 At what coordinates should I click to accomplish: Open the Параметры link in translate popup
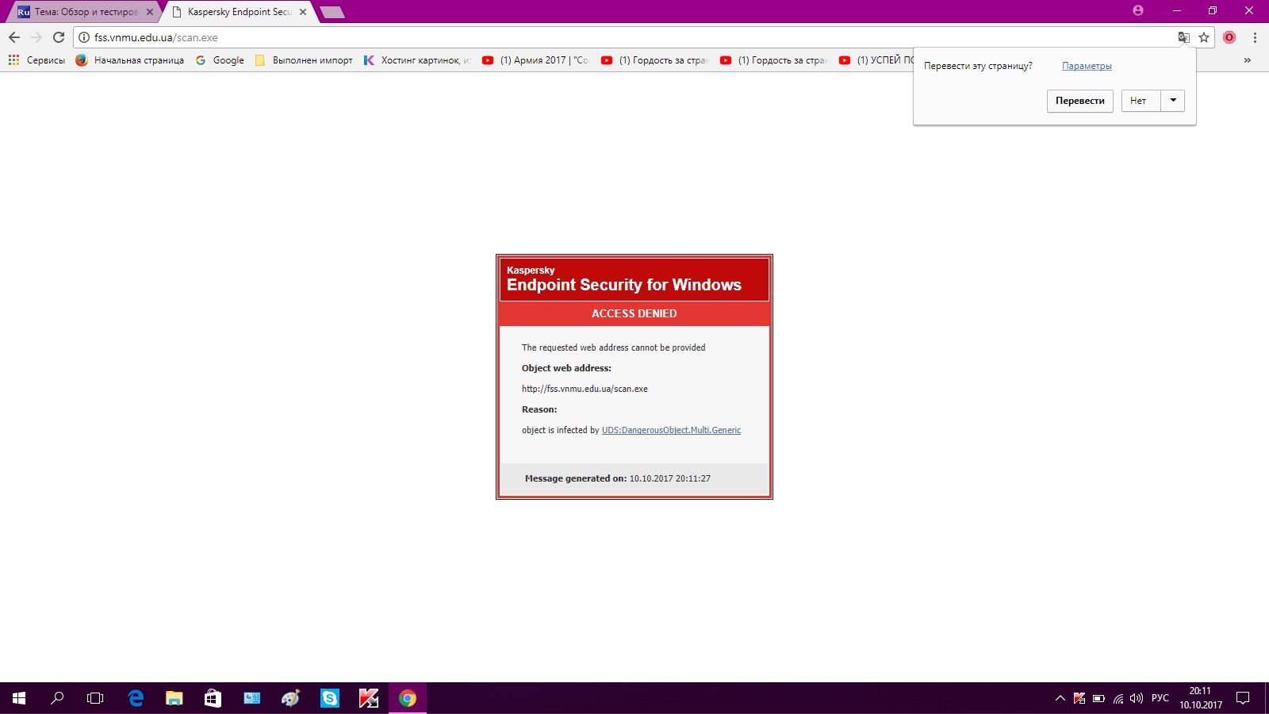pyautogui.click(x=1087, y=66)
